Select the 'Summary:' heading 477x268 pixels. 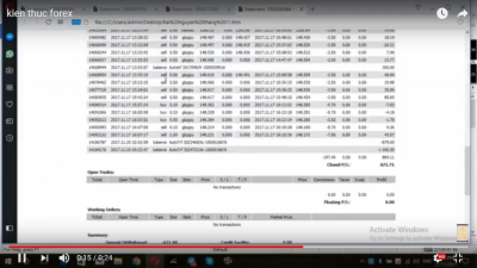point(97,235)
